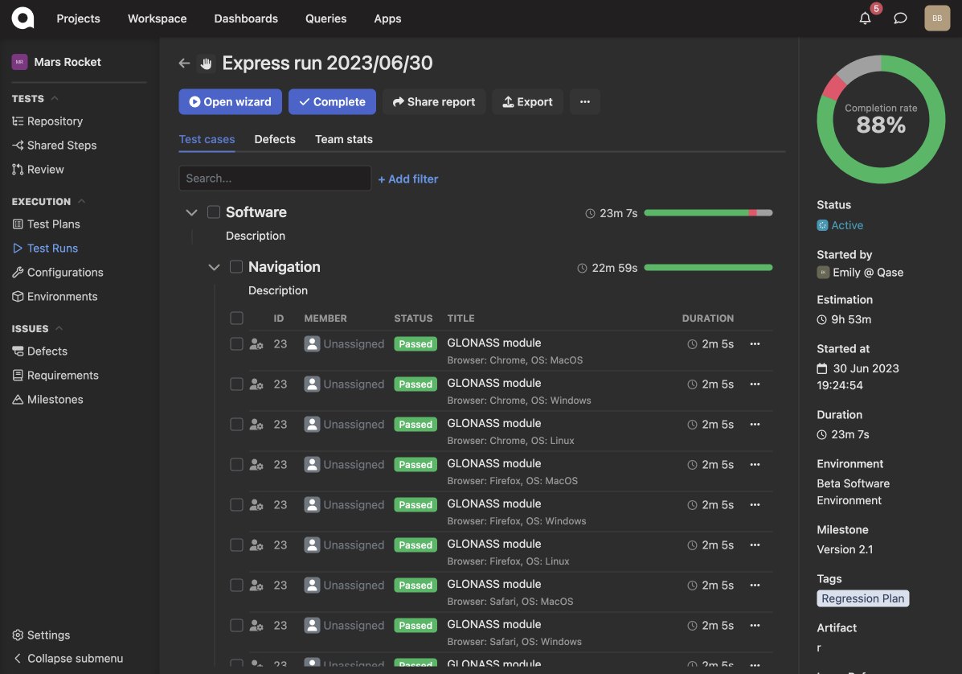Open the three-dot more actions button
The height and width of the screenshot is (674, 962).
click(584, 102)
